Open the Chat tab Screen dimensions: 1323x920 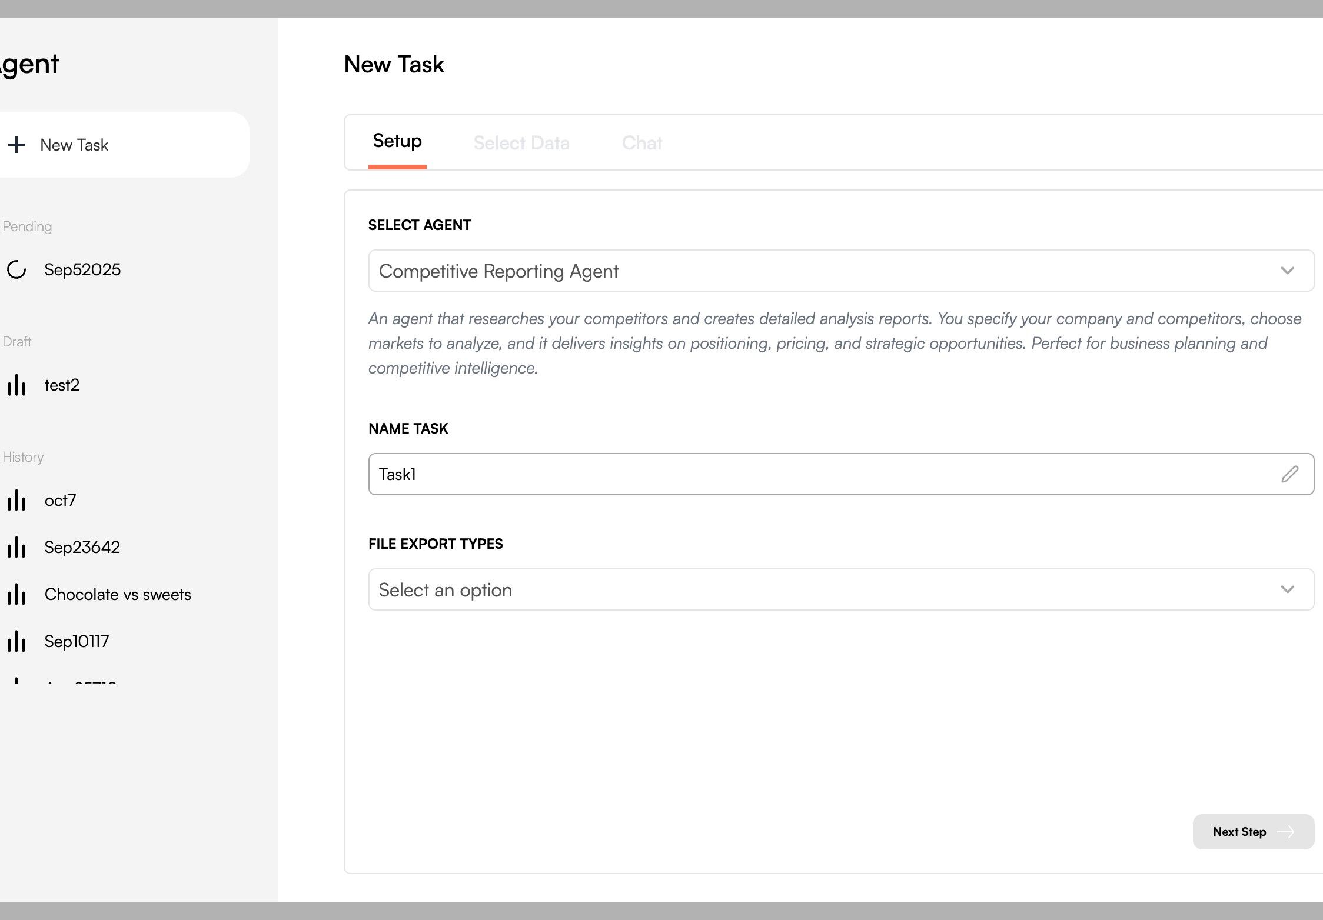click(x=642, y=143)
